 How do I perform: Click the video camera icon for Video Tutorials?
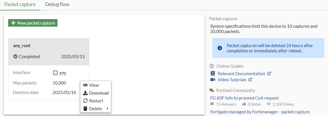pos(213,80)
